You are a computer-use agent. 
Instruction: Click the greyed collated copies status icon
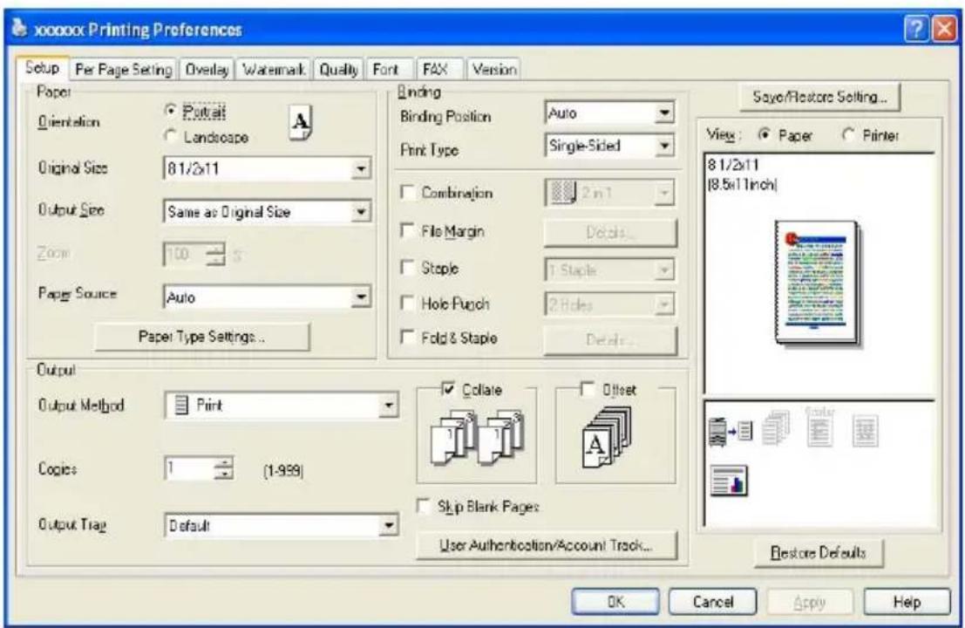pos(776,427)
